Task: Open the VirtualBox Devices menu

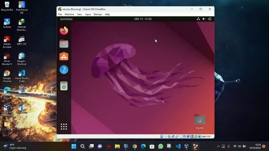Action: pos(98,14)
